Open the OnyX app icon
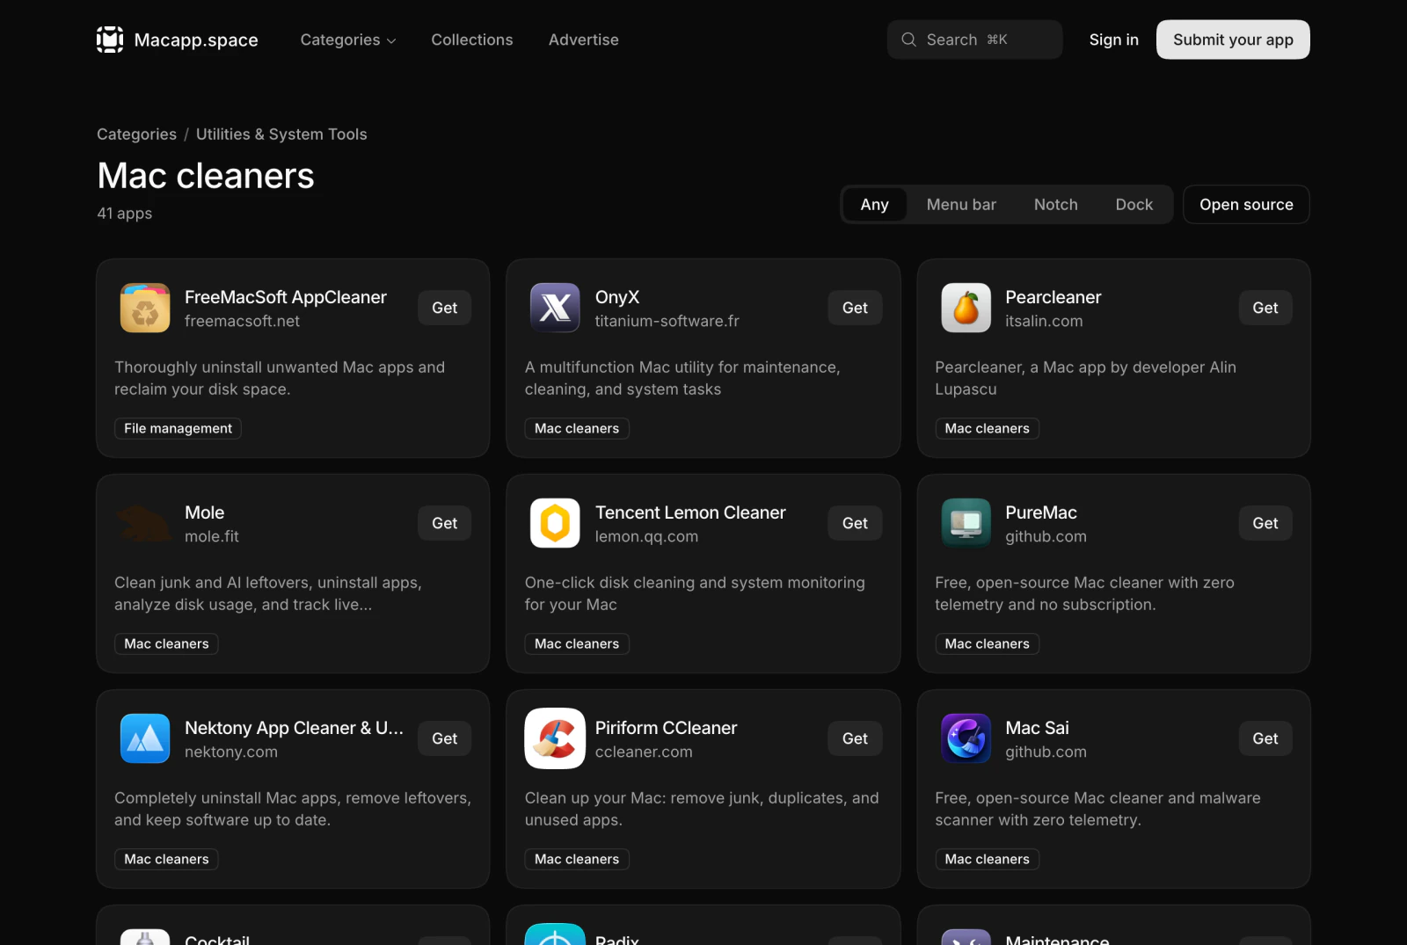Image resolution: width=1407 pixels, height=945 pixels. click(555, 308)
